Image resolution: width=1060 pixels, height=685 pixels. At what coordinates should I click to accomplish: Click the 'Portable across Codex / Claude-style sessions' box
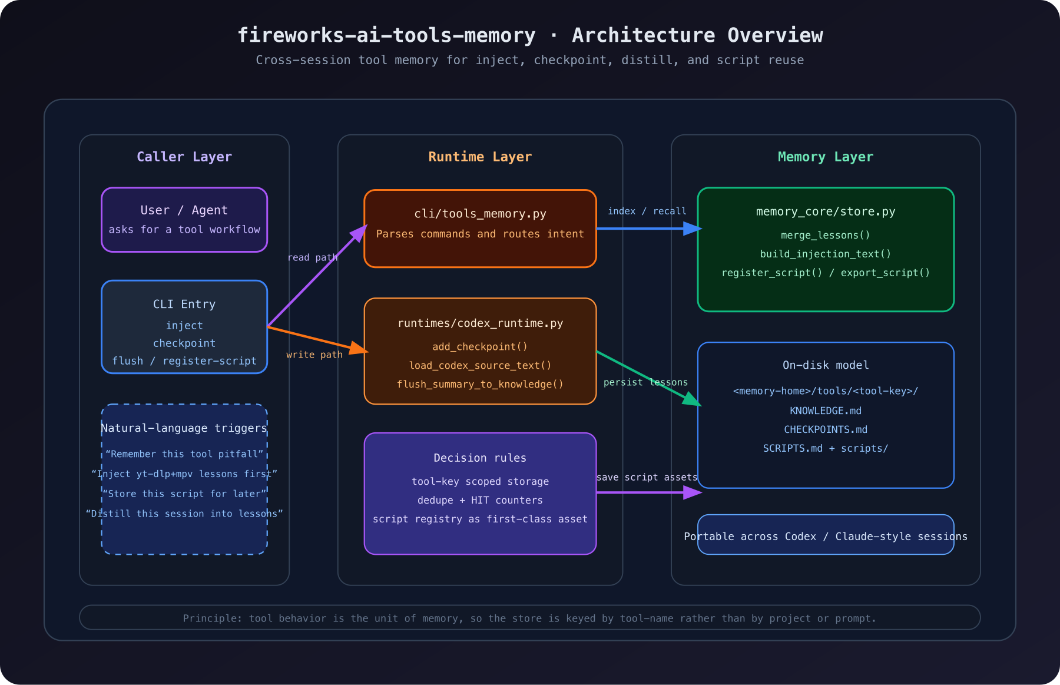(826, 535)
